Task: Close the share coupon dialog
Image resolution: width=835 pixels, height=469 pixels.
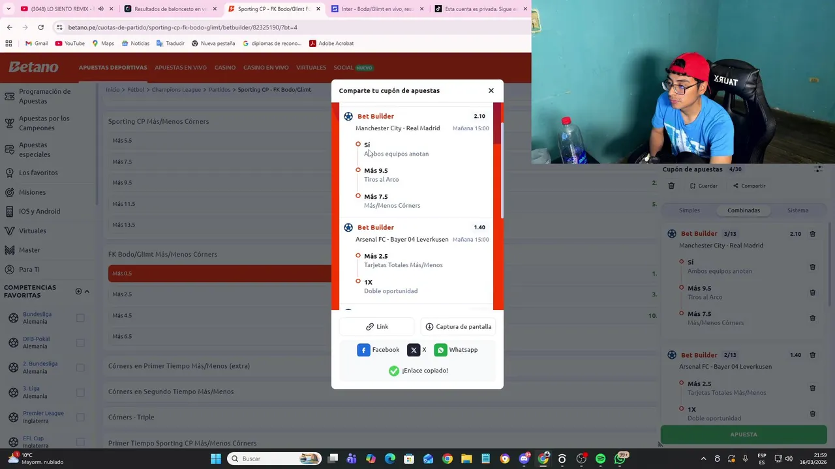Action: pyautogui.click(x=491, y=91)
